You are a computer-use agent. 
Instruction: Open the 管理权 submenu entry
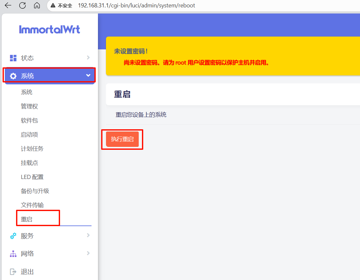(x=30, y=106)
